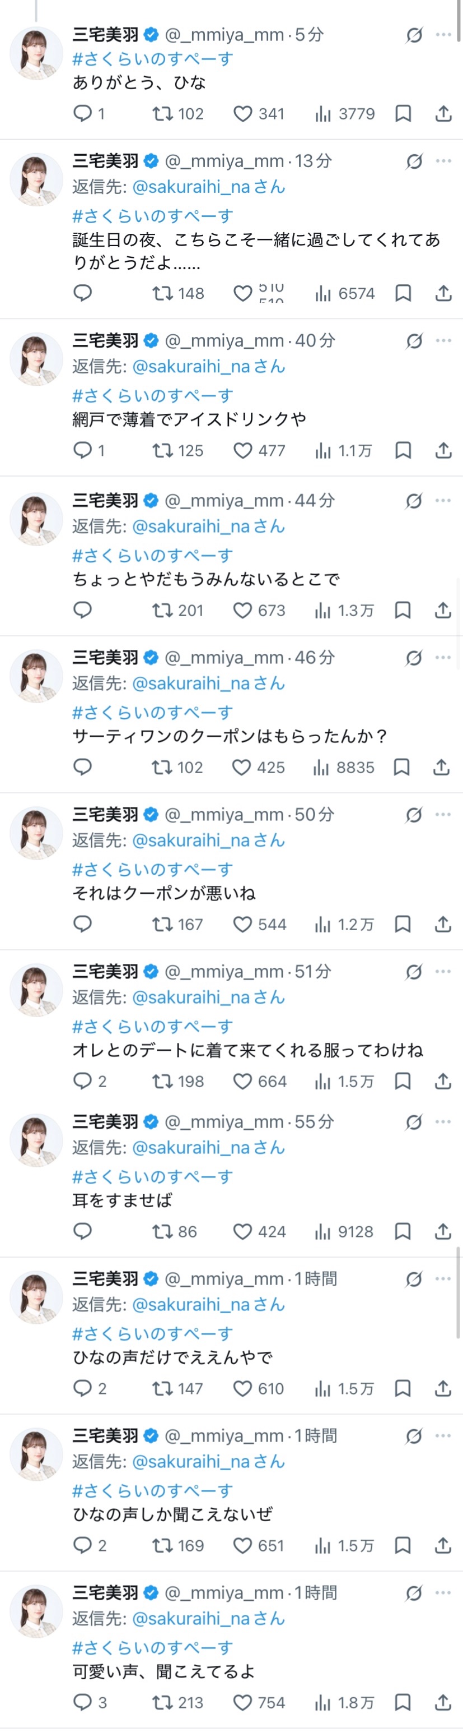This screenshot has height=1732, width=463.
Task: Bookmark the 'それはクーポンが悪いね' tweet
Action: pyautogui.click(x=403, y=925)
